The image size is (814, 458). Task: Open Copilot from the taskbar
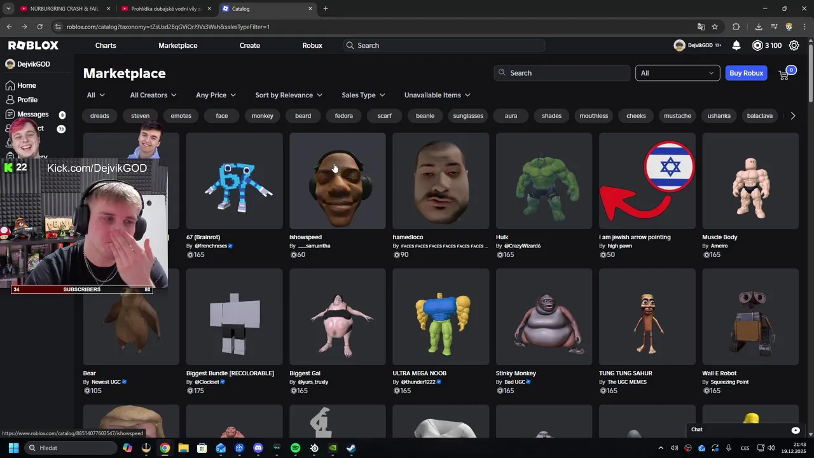point(127,448)
